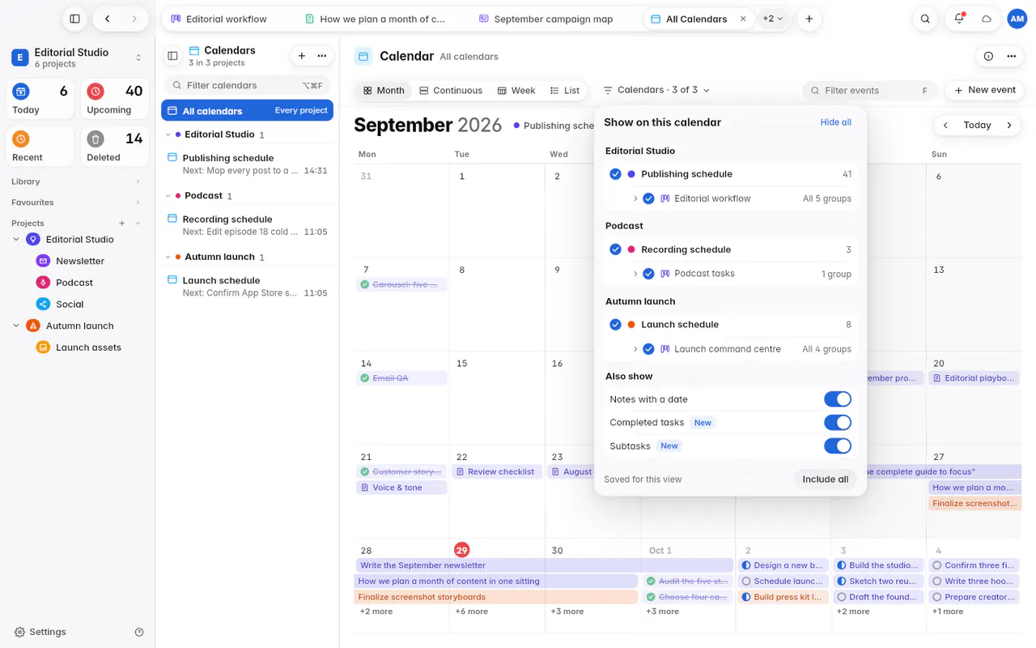Click the cloud sync icon
This screenshot has width=1036, height=648.
[x=987, y=19]
